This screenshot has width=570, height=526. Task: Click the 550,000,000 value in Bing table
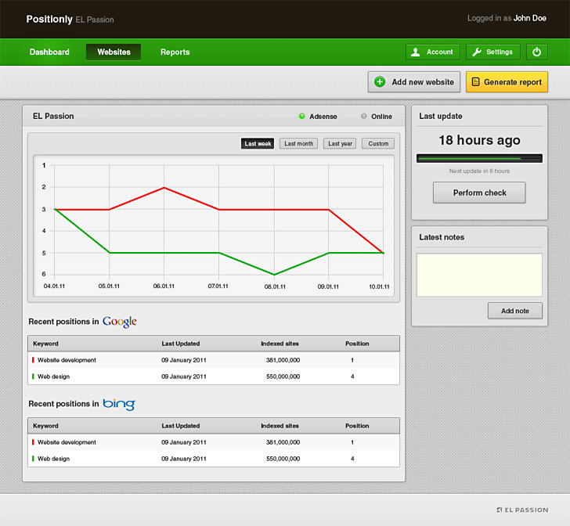pos(283,459)
